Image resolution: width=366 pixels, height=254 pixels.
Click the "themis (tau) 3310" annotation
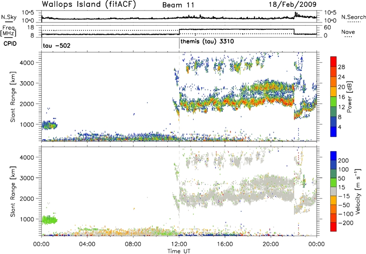tap(207, 42)
